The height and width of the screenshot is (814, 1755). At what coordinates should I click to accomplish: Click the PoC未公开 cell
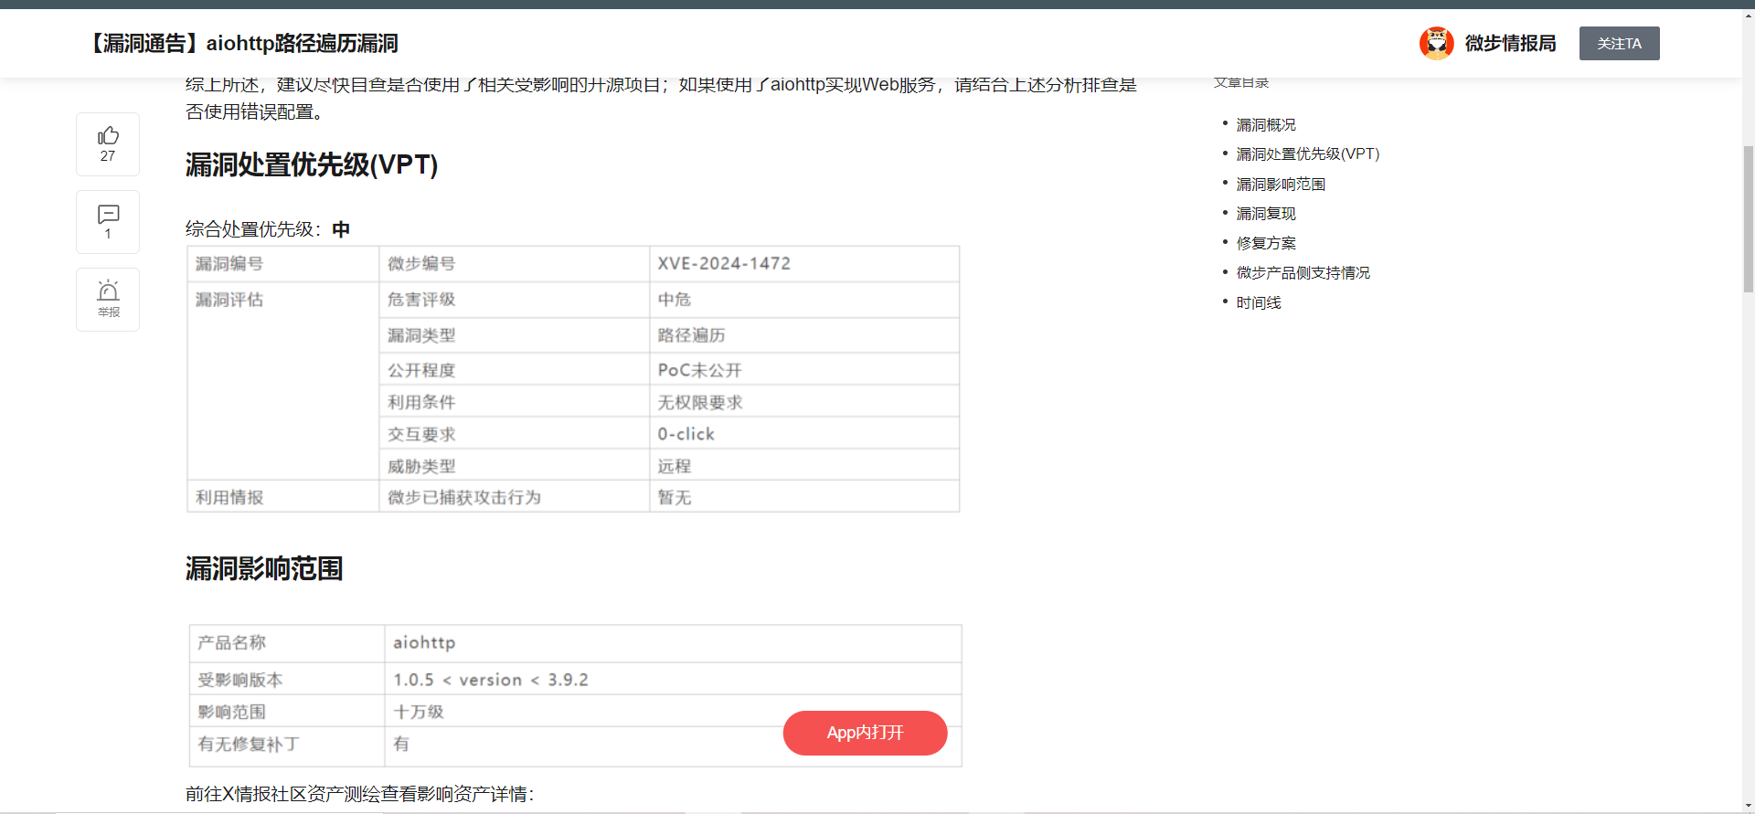pyautogui.click(x=804, y=369)
